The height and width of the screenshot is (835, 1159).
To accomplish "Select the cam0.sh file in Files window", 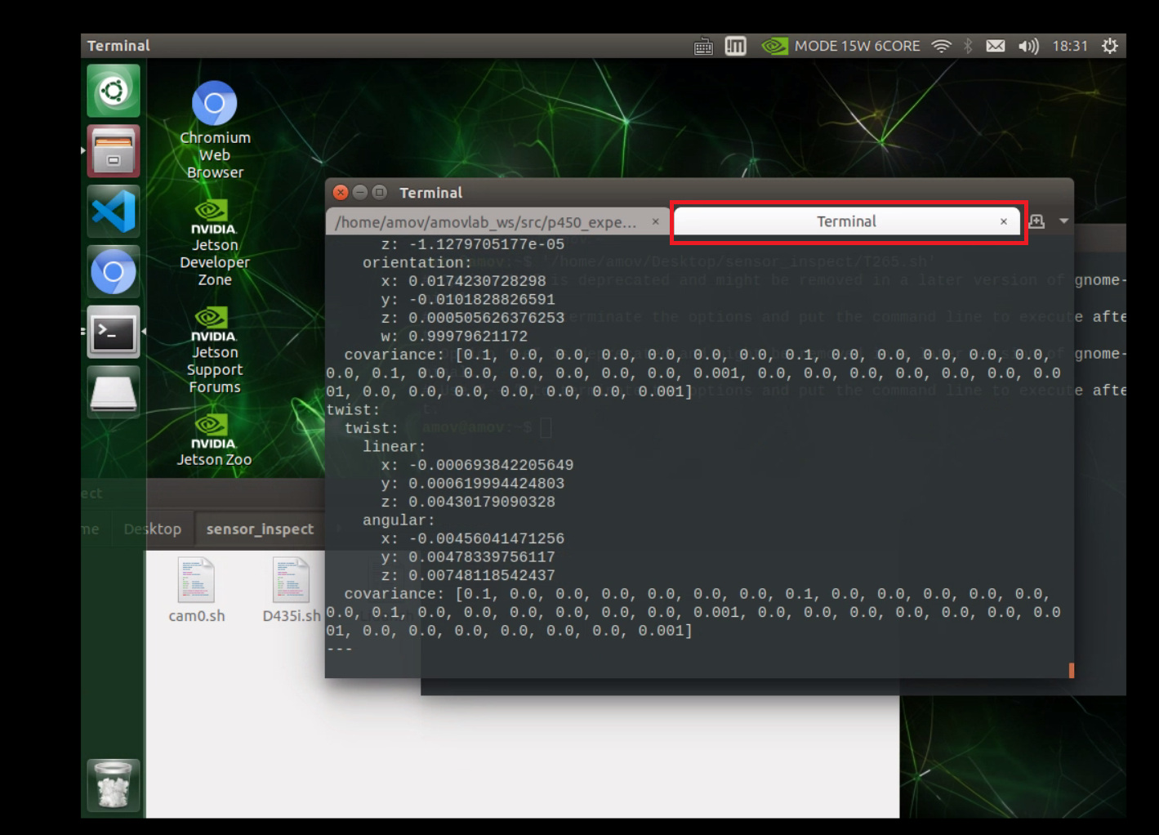I will [x=196, y=590].
